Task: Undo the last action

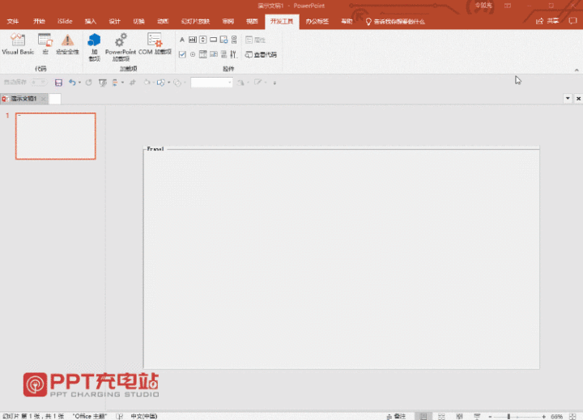Action: coord(72,83)
